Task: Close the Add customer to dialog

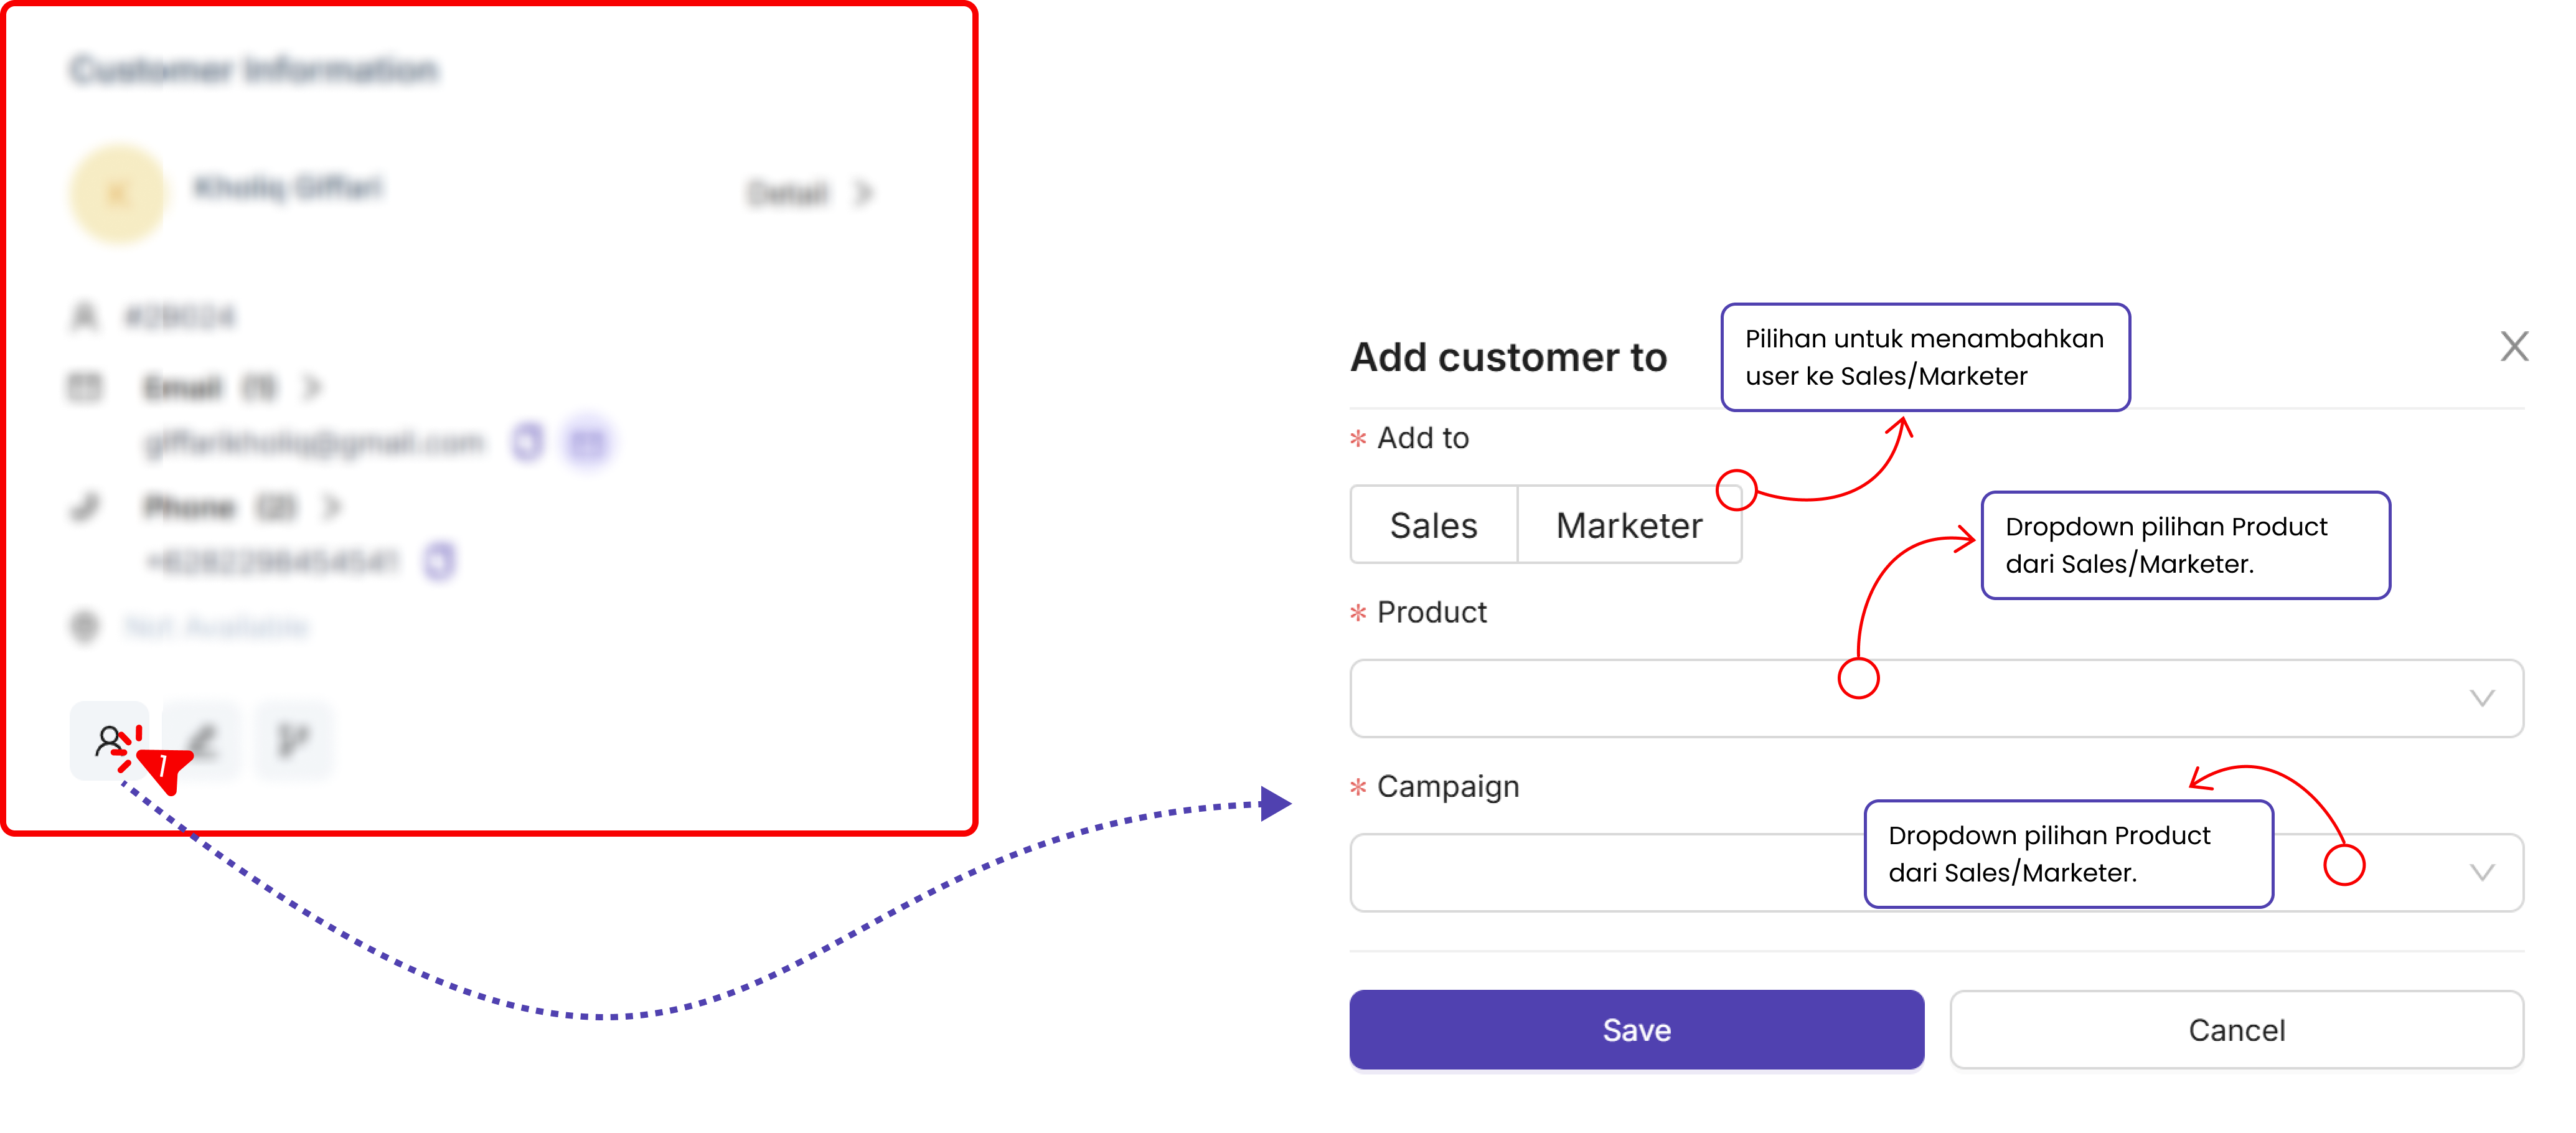Action: [x=2514, y=347]
